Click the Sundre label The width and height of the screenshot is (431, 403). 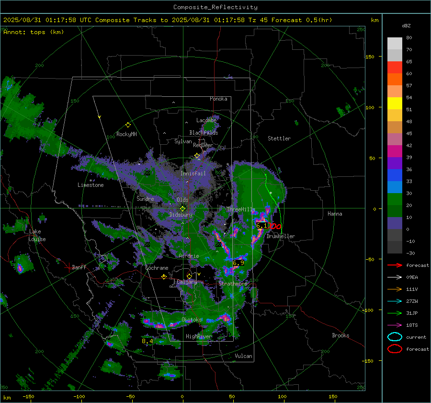145,199
